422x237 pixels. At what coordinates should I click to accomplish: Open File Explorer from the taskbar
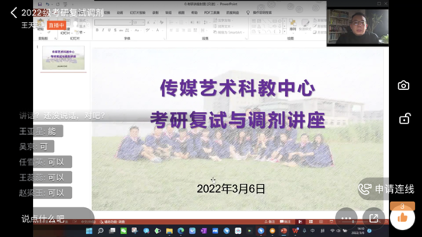point(169,231)
